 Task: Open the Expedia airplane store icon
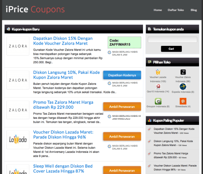coord(183,86)
